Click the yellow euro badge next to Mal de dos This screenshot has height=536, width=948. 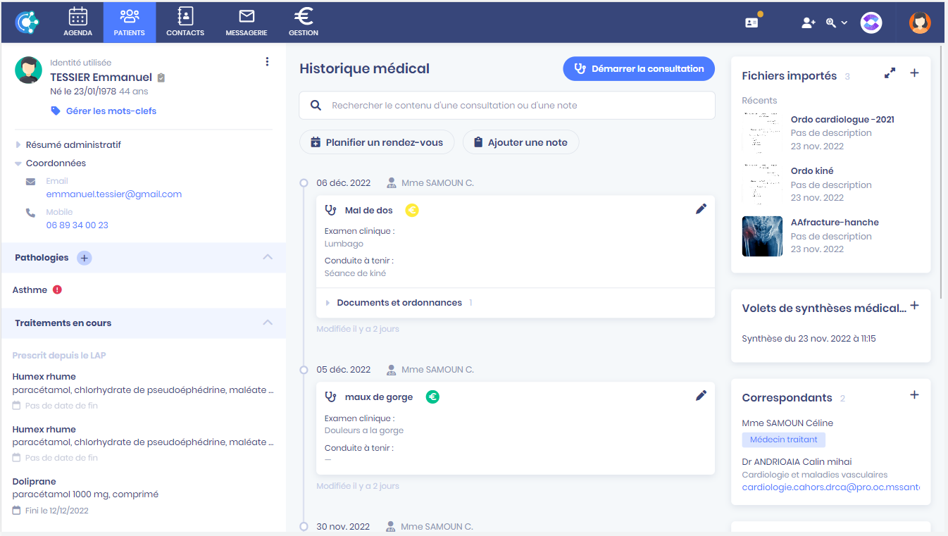point(412,210)
